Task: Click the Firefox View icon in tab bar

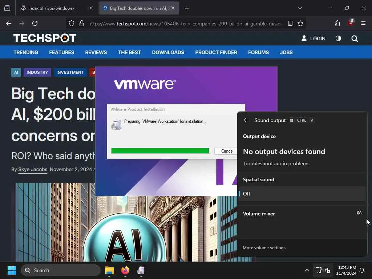Action: point(7,8)
